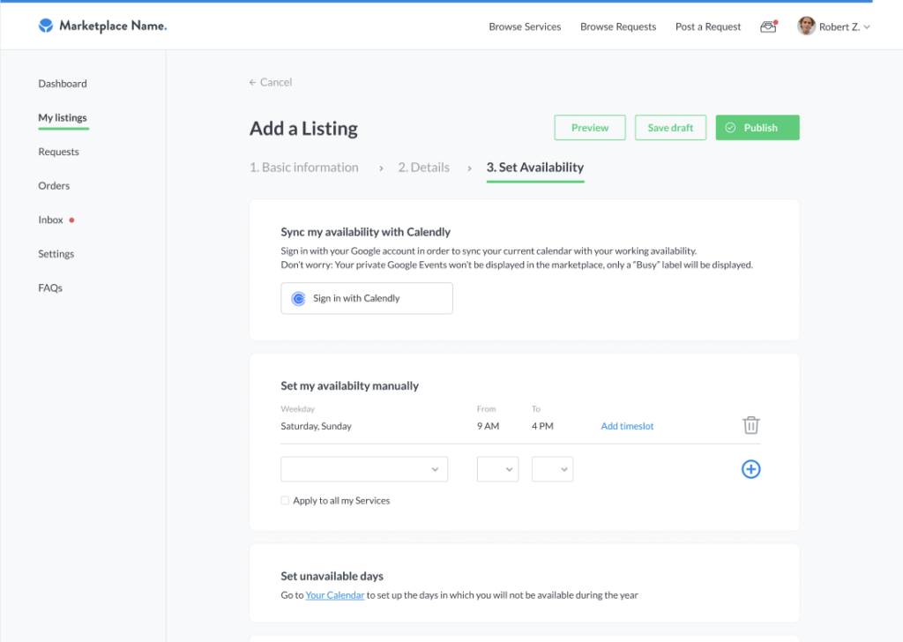Select My listings in the sidebar
Viewport: 903px width, 642px height.
(63, 117)
